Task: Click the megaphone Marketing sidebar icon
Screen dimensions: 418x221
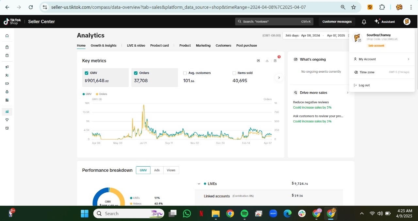Action: tap(7, 67)
